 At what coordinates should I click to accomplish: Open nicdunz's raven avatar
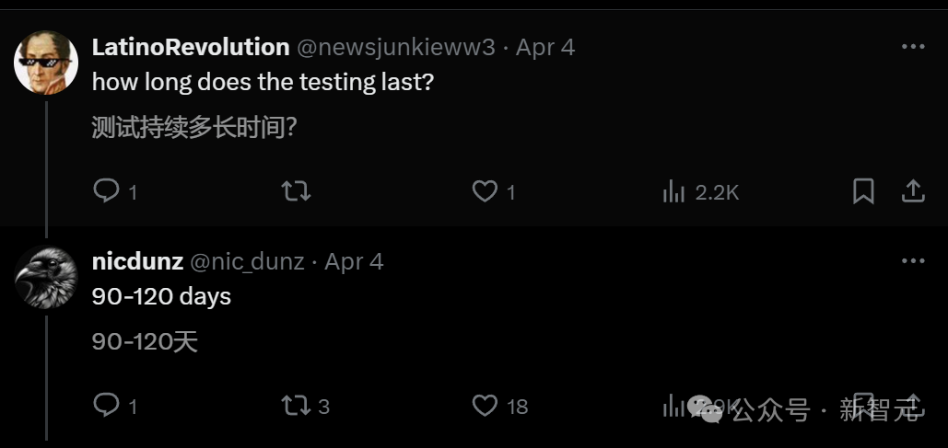coord(46,276)
